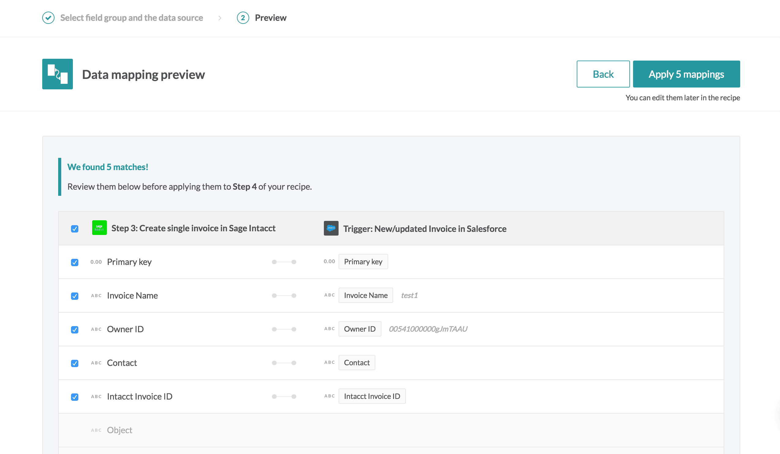The image size is (780, 454).
Task: Click the ABC type icon beside Sage Intacct Invoice ID
Action: [96, 396]
